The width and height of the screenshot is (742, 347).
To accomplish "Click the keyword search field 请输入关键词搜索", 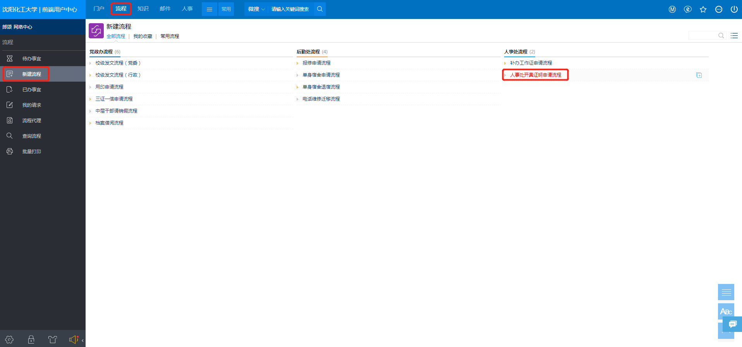I will click(x=290, y=9).
